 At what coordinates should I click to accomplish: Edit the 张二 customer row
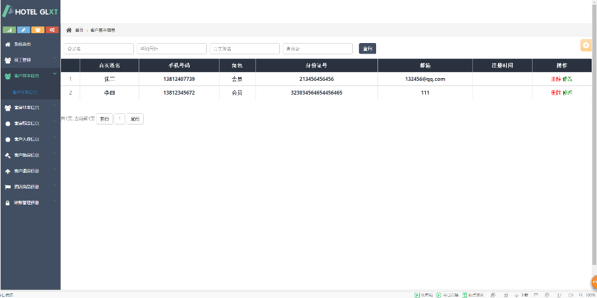click(x=567, y=79)
